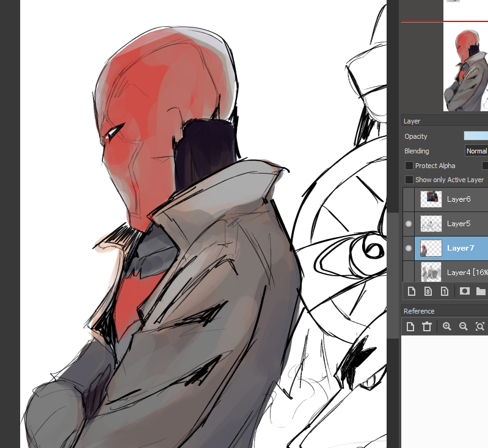488x448 pixels.
Task: Delete the reference image with trash icon
Action: point(427,326)
